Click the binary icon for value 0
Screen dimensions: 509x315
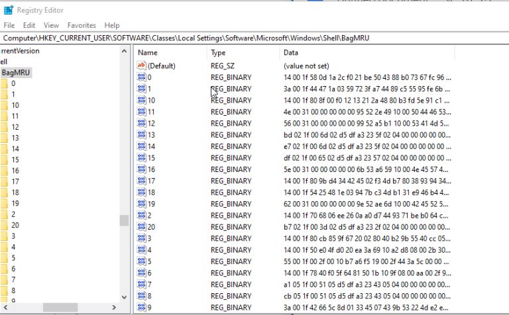[x=142, y=77]
